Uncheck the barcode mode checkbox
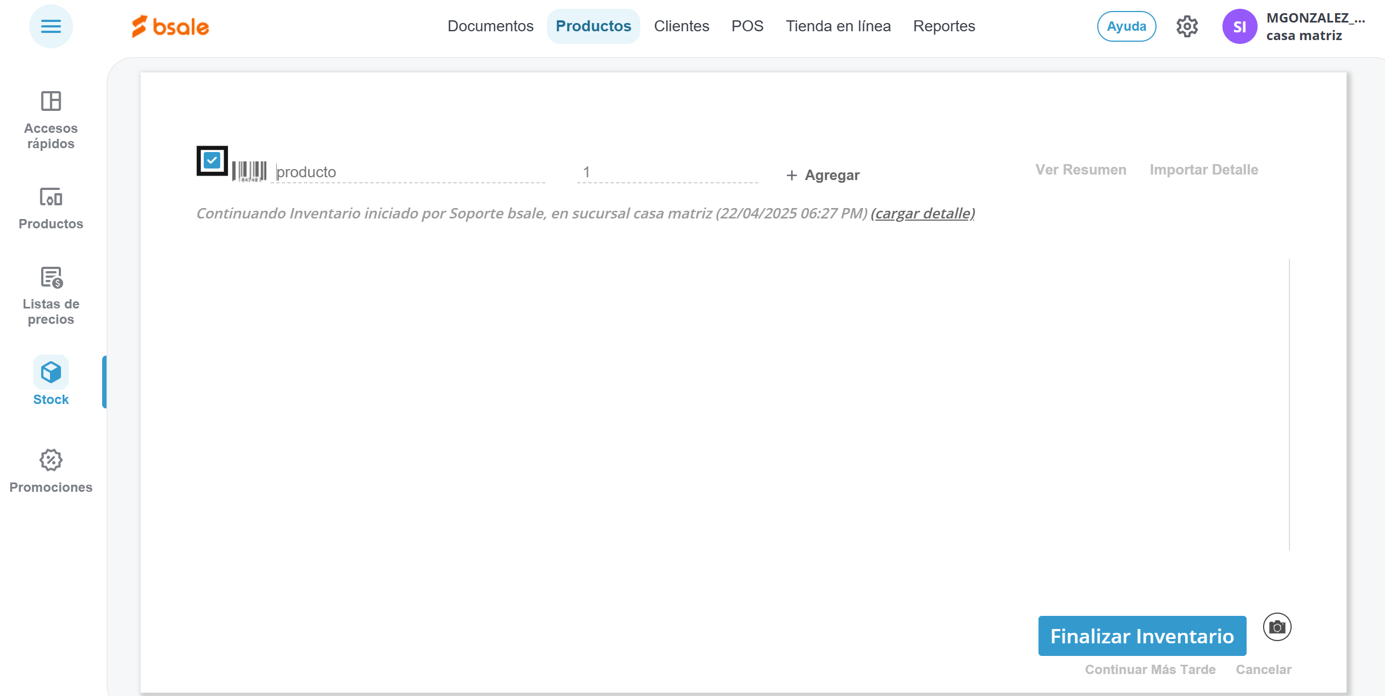 [x=212, y=160]
